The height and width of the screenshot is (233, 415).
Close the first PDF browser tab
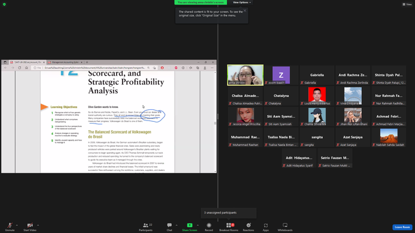tap(44, 62)
